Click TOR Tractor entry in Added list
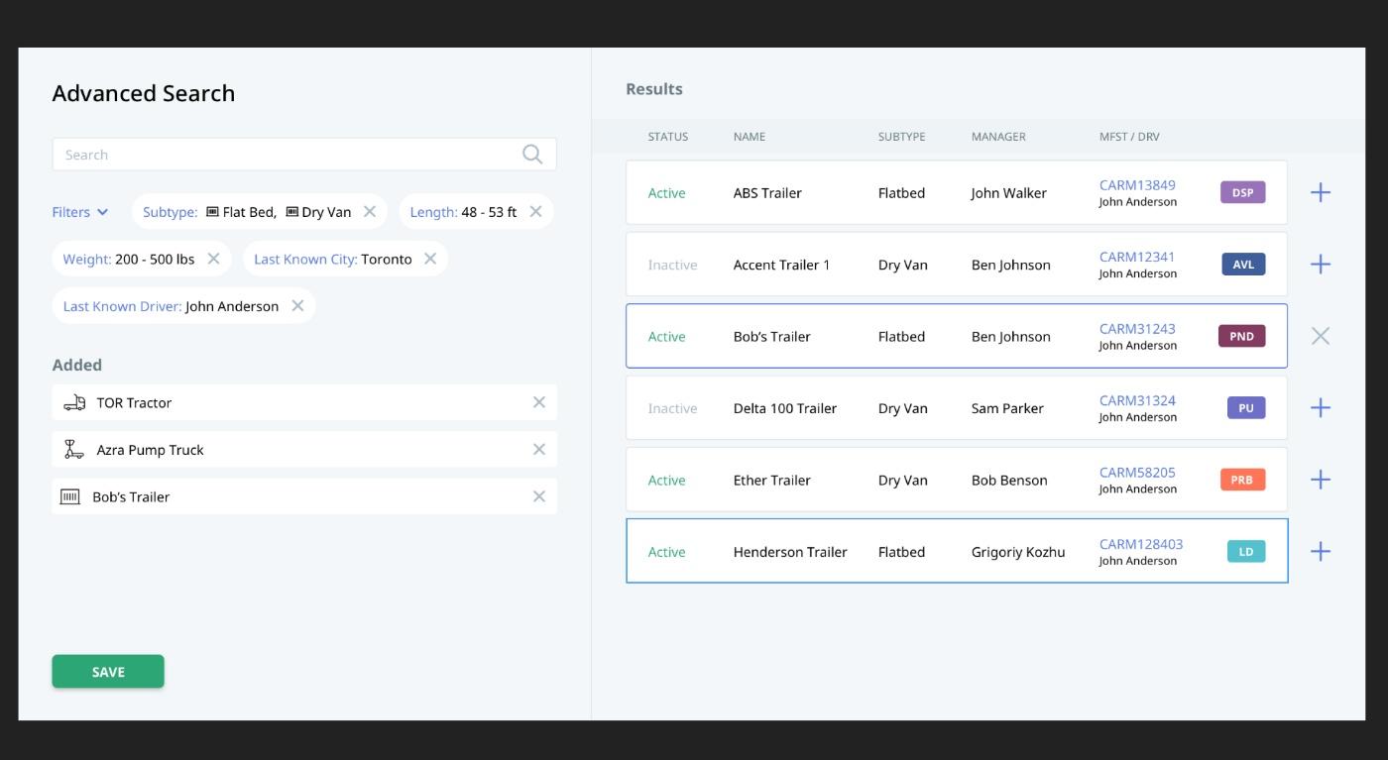This screenshot has width=1388, height=760. click(304, 402)
